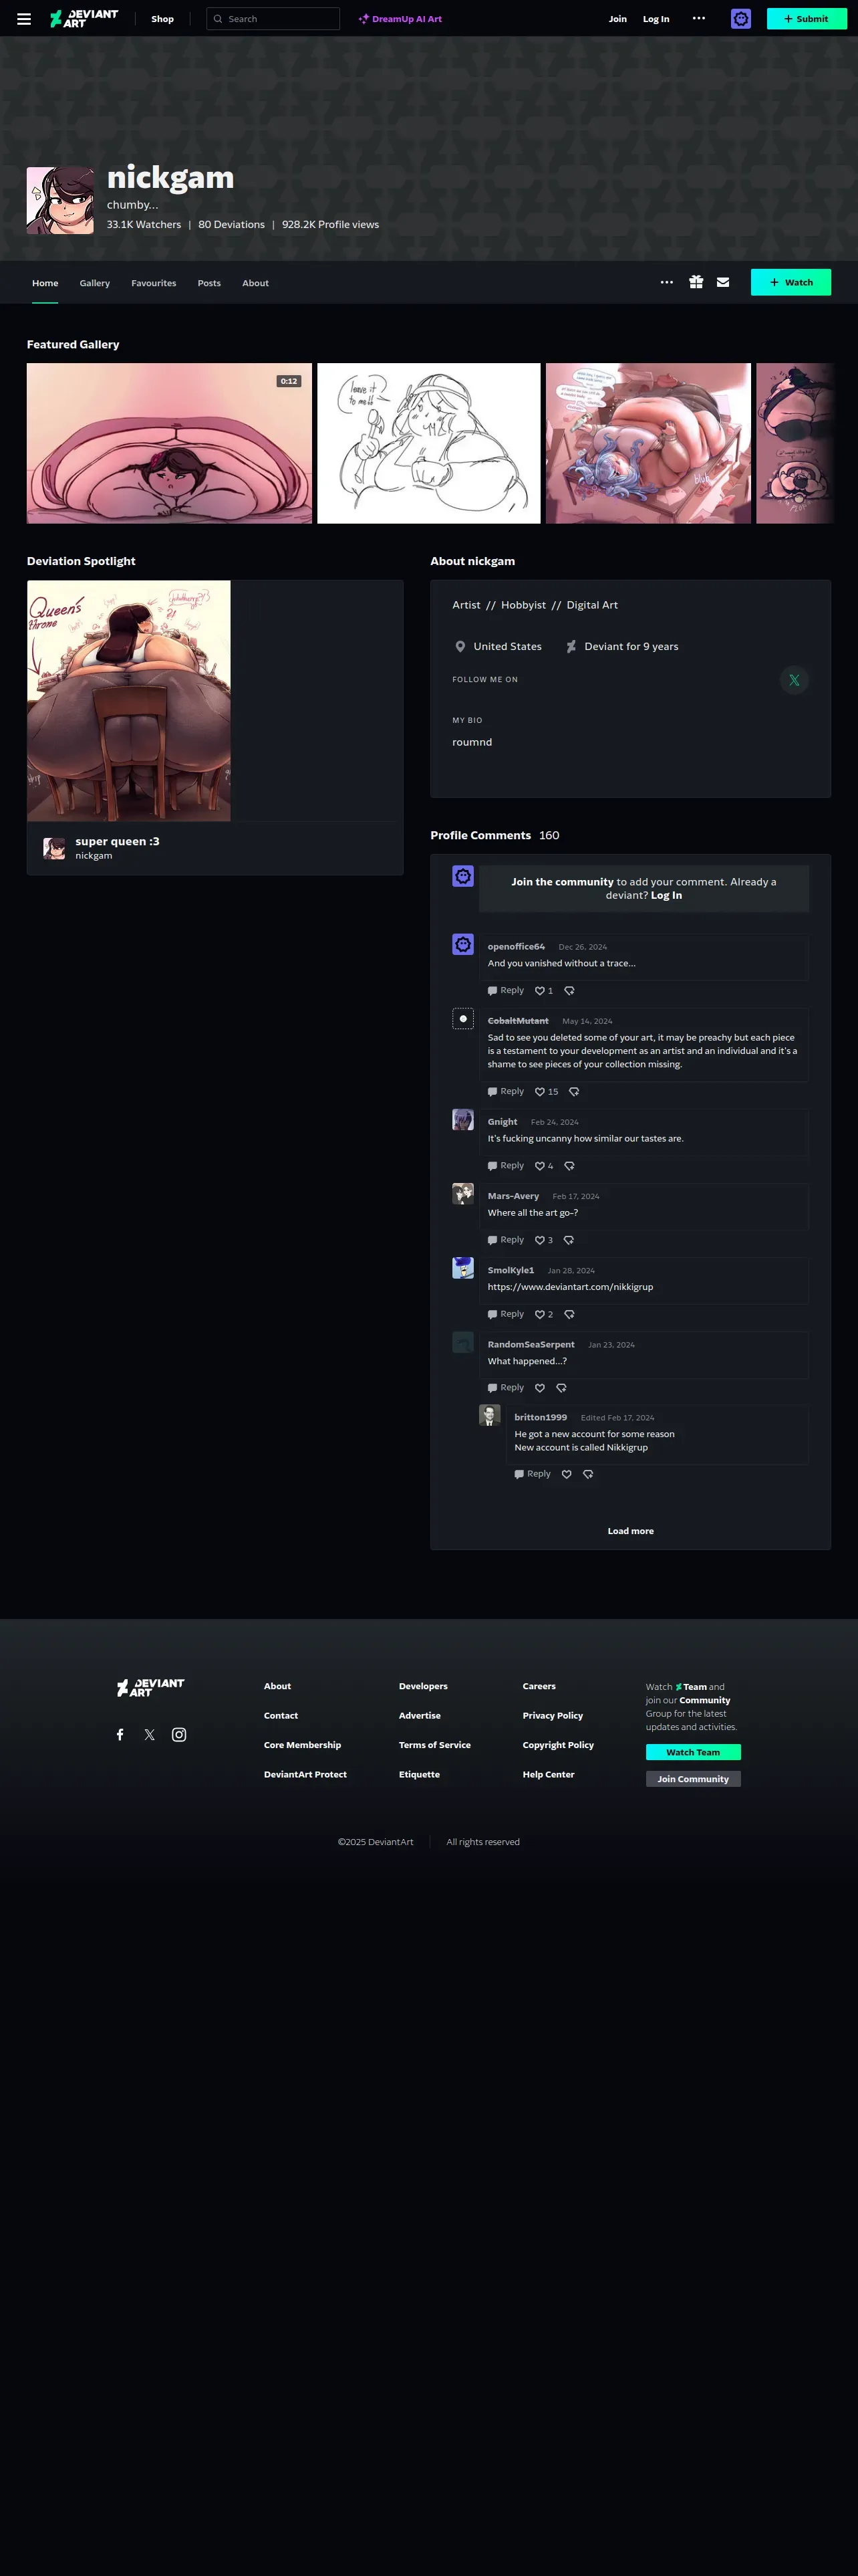Load more profile comments
The height and width of the screenshot is (2576, 858).
click(630, 1531)
